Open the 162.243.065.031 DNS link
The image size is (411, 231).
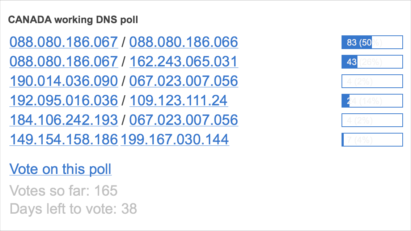183,61
